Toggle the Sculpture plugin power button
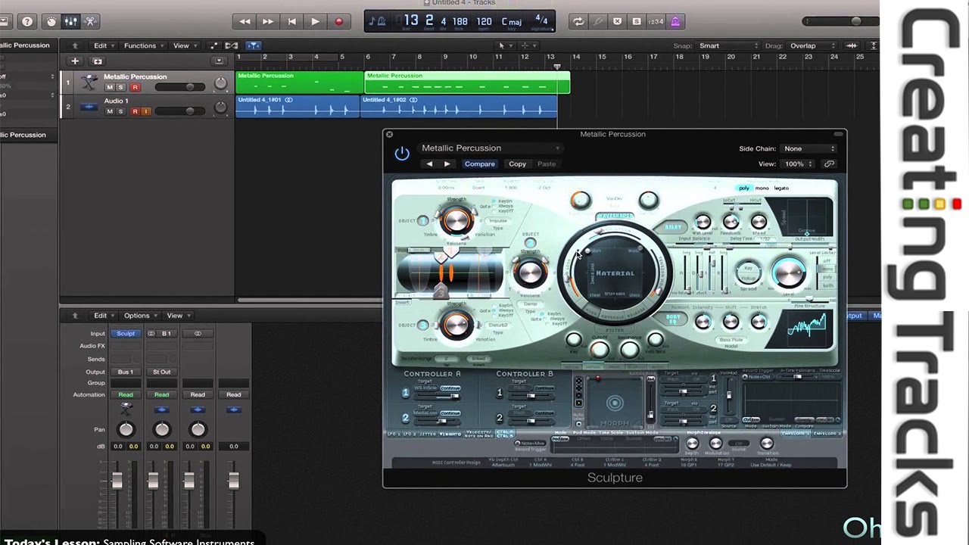This screenshot has height=545, width=969. click(x=402, y=154)
